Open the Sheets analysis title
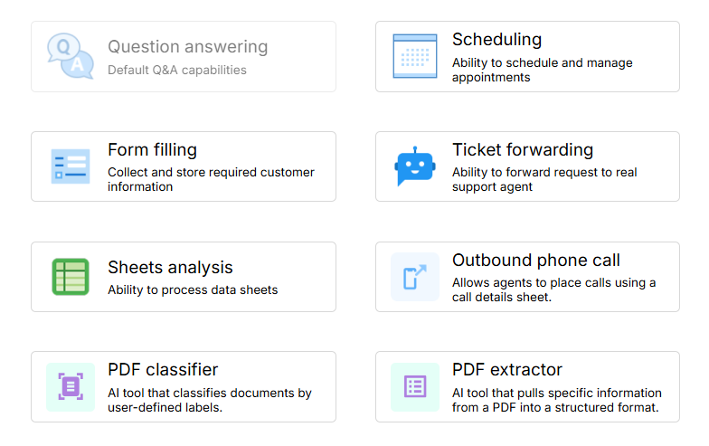Screen dimensions: 709x446 170,268
